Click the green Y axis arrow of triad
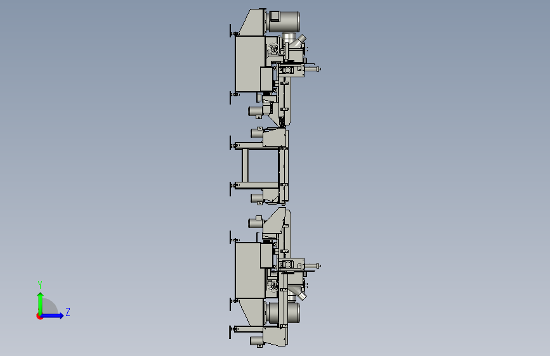This screenshot has height=356, width=550. tap(41, 302)
